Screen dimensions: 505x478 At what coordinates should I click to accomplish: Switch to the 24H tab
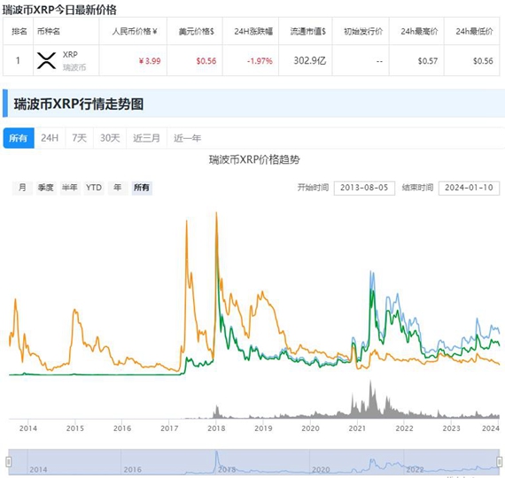click(x=50, y=138)
